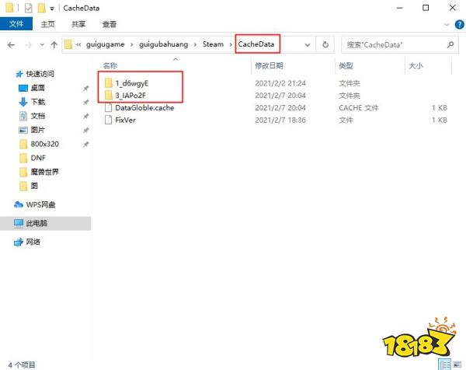This screenshot has width=466, height=370.
Task: Expand the ribbon with the chevron
Action: 447,24
